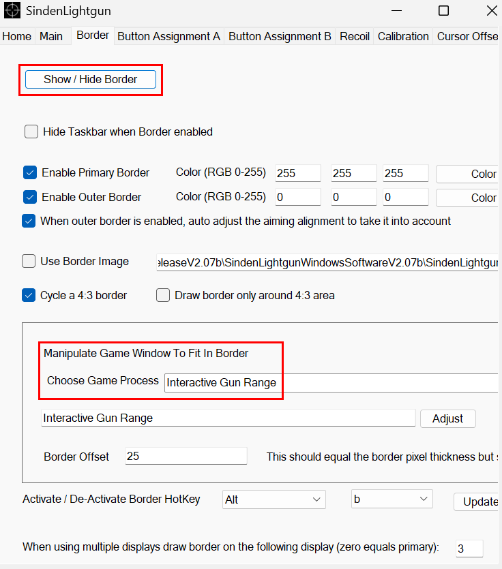Click the multiple displays number field
The height and width of the screenshot is (569, 502).
(x=469, y=549)
